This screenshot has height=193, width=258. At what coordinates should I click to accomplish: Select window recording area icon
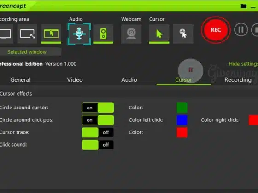click(x=51, y=34)
